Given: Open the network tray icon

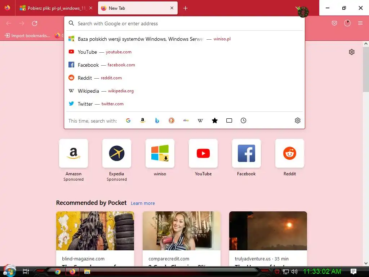Looking at the screenshot, I should pos(286,272).
